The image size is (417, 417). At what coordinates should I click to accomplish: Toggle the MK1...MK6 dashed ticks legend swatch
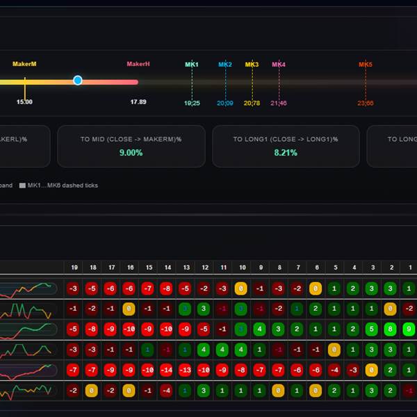click(x=22, y=186)
